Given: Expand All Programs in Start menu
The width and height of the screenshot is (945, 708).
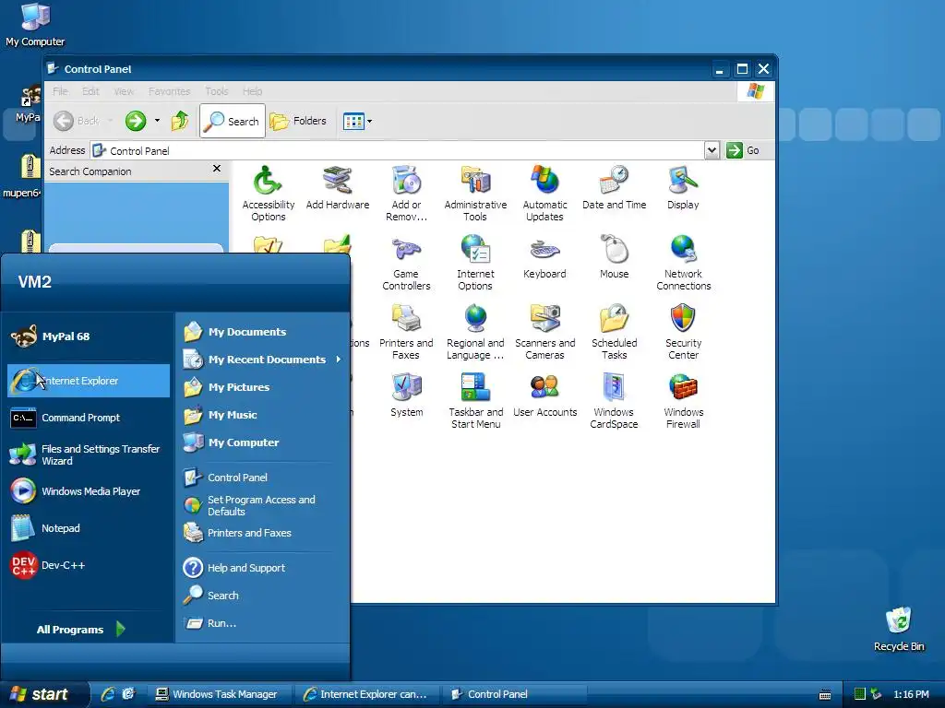Looking at the screenshot, I should coord(81,629).
